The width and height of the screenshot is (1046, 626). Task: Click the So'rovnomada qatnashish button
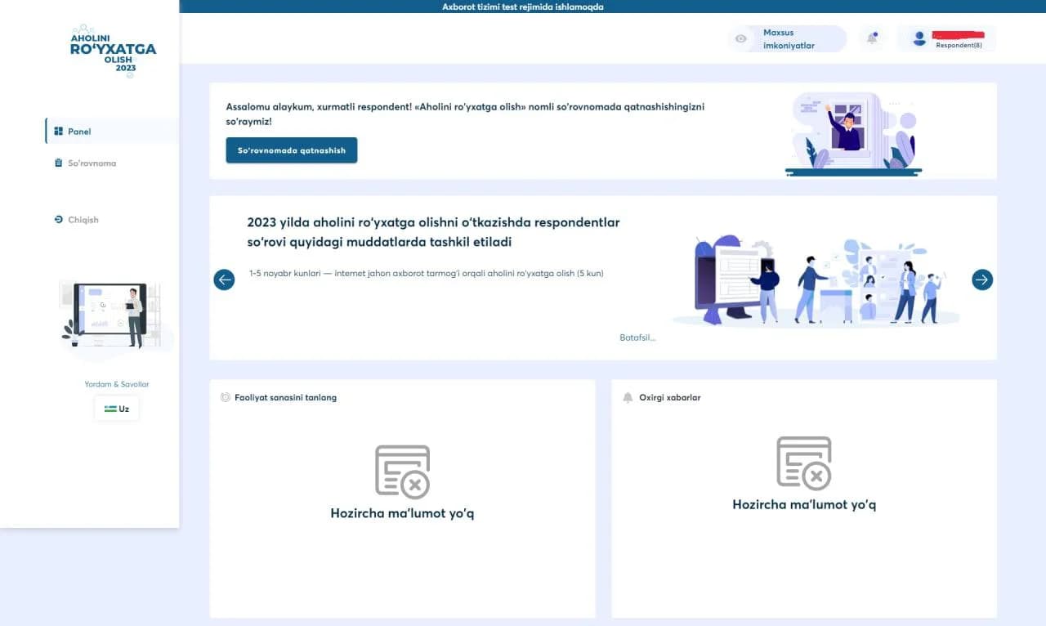tap(292, 150)
